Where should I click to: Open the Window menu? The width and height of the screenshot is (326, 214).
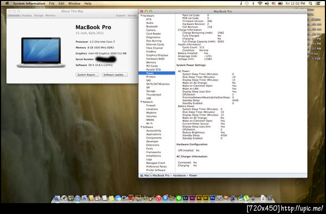74,3
